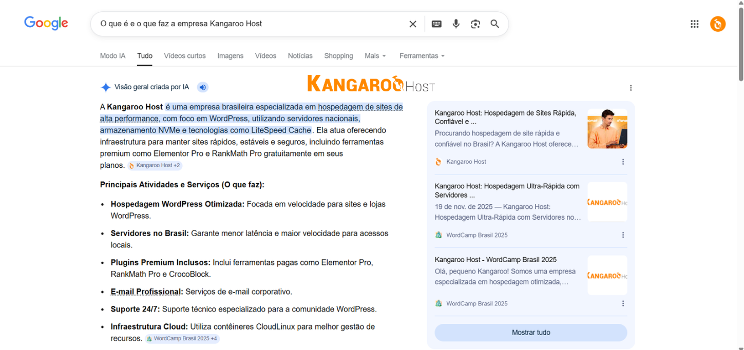744x350 pixels.
Task: Play AI overview audio speaker icon
Action: 203,87
